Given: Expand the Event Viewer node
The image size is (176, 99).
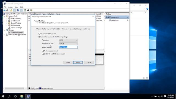Looking at the screenshot, I should [x=7, y=21].
